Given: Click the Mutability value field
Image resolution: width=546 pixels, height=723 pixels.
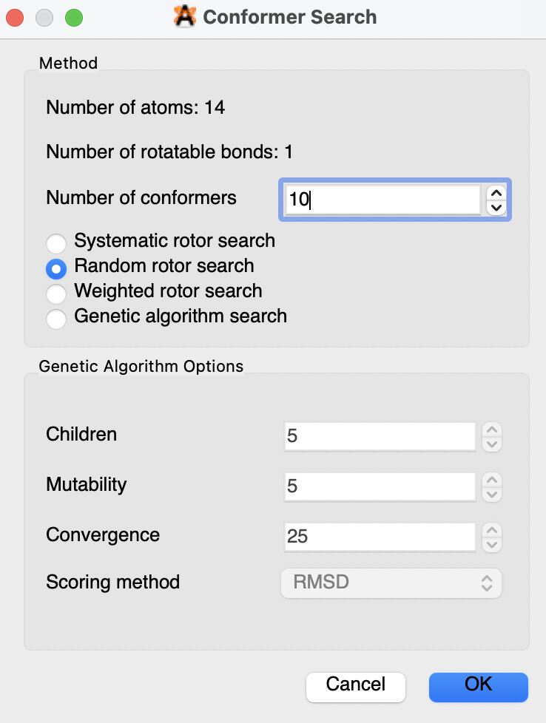Looking at the screenshot, I should pos(380,486).
